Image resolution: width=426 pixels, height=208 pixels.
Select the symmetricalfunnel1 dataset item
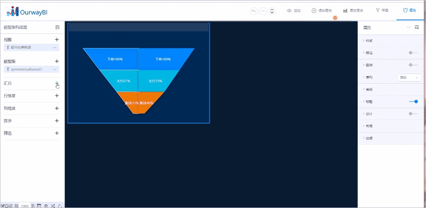[x=32, y=69]
